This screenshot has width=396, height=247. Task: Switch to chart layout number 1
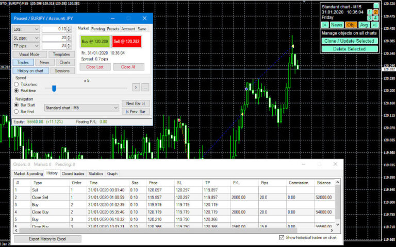pyautogui.click(x=369, y=12)
